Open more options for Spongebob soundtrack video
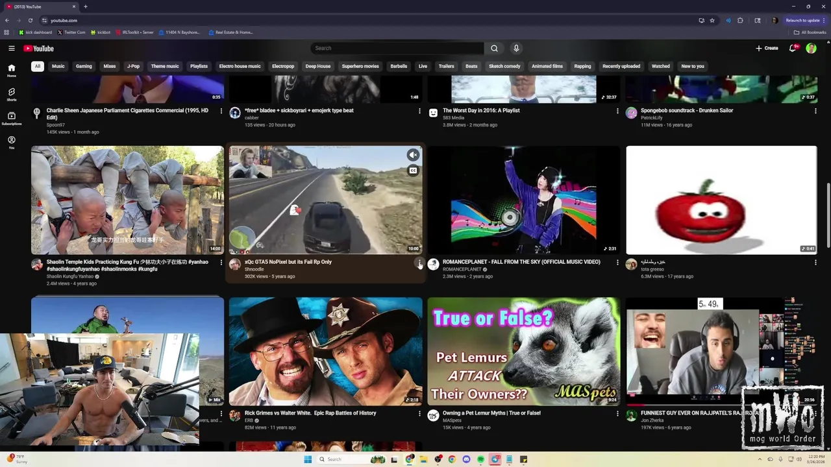The width and height of the screenshot is (831, 467). click(815, 111)
